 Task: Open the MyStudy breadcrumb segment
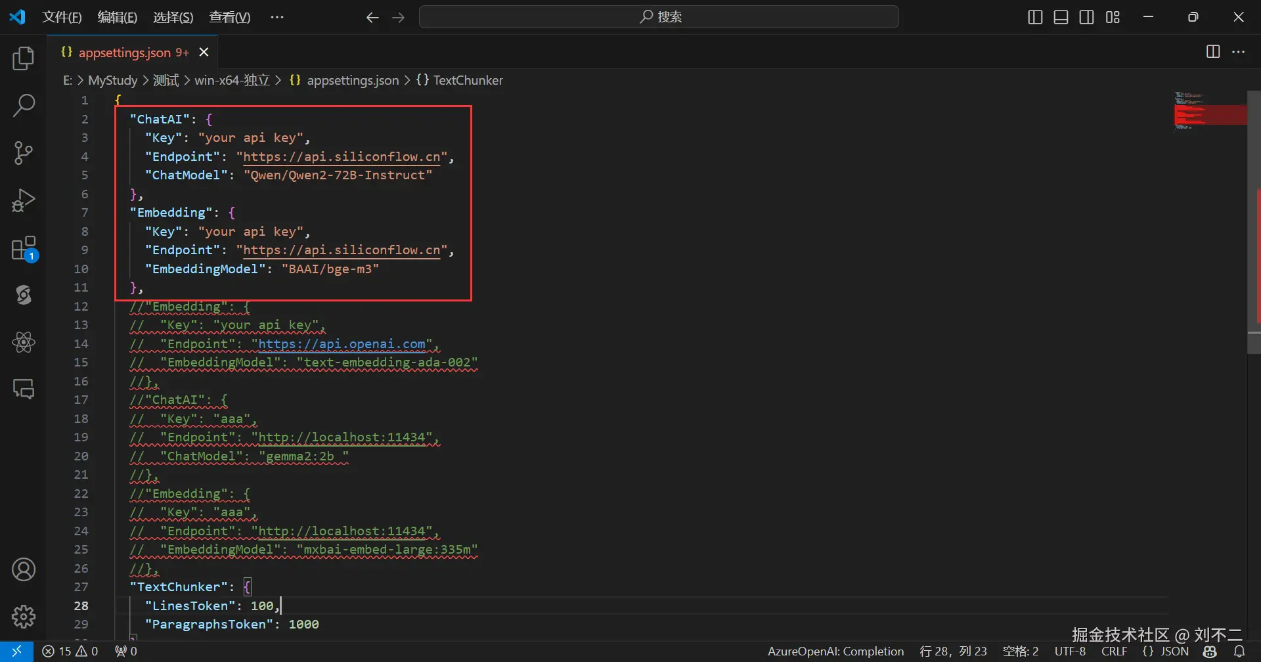[113, 80]
